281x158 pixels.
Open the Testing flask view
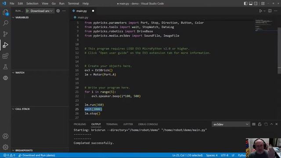(5, 67)
